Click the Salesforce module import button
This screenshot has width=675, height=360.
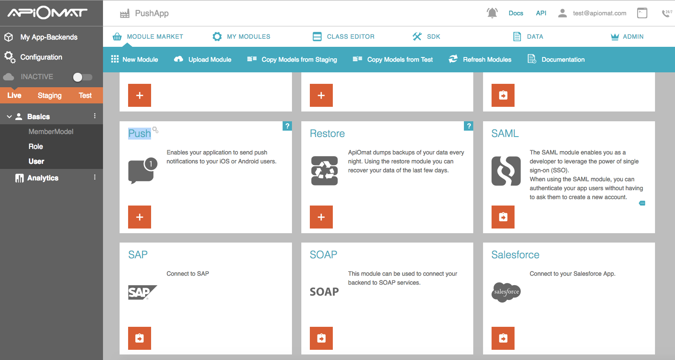click(x=503, y=338)
